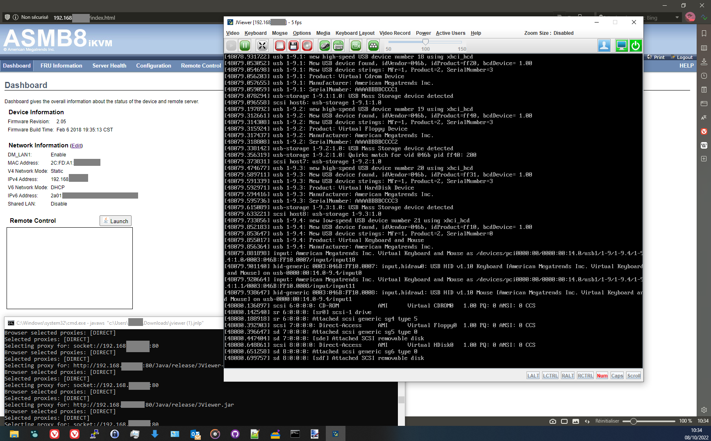
Task: Open the Video Record menu
Action: (x=395, y=33)
